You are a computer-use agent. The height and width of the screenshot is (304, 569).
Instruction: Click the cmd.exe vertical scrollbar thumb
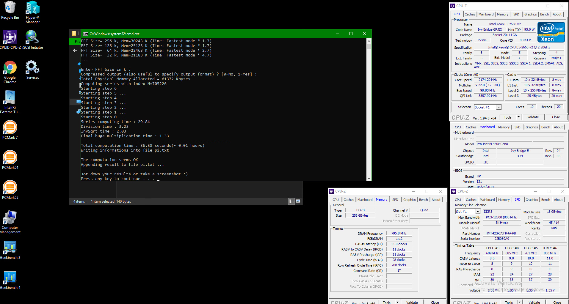tap(369, 46)
